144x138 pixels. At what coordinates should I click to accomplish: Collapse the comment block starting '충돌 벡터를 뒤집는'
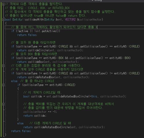point(3,104)
